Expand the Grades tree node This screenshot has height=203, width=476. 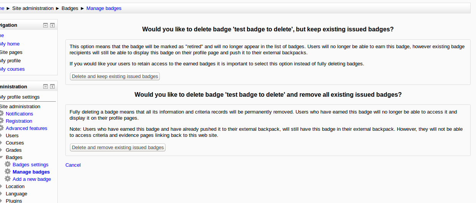point(1,150)
